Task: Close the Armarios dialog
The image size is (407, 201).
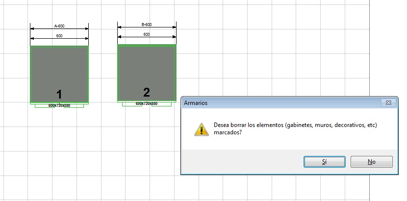Action: [388, 102]
